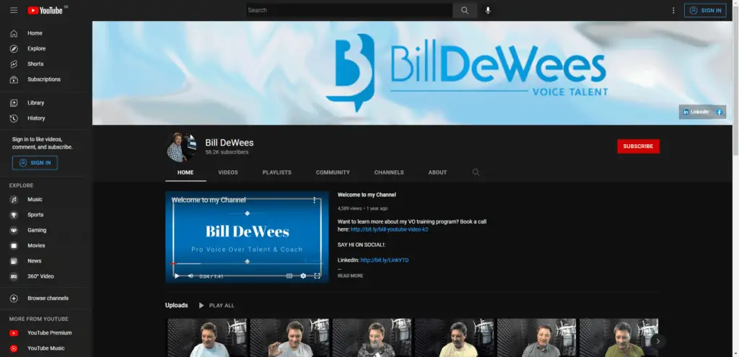Click Sign In button in the sidebar
739x357 pixels.
click(35, 163)
